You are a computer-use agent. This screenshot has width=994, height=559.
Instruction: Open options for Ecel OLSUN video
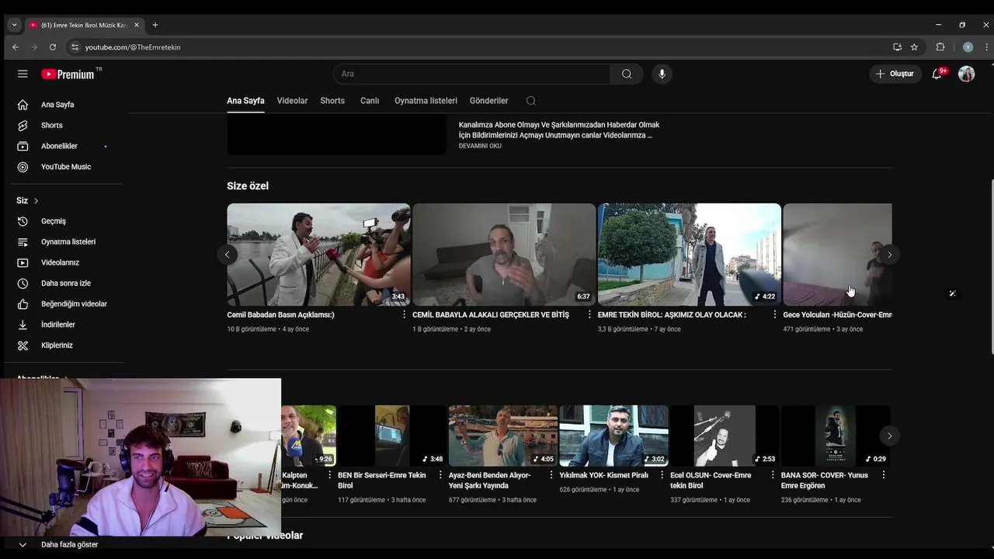pos(772,475)
